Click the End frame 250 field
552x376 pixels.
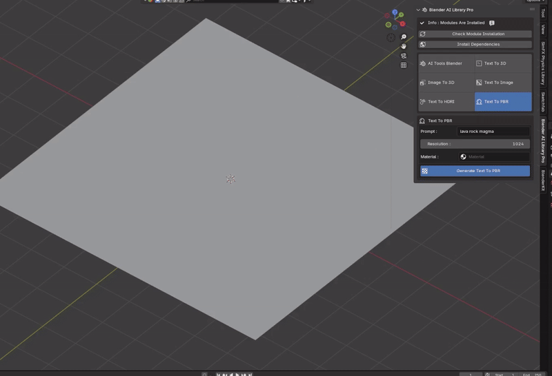[x=531, y=375]
